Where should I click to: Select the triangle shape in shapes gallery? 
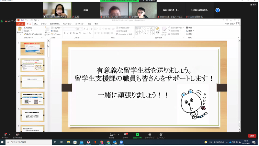[x=140, y=30]
